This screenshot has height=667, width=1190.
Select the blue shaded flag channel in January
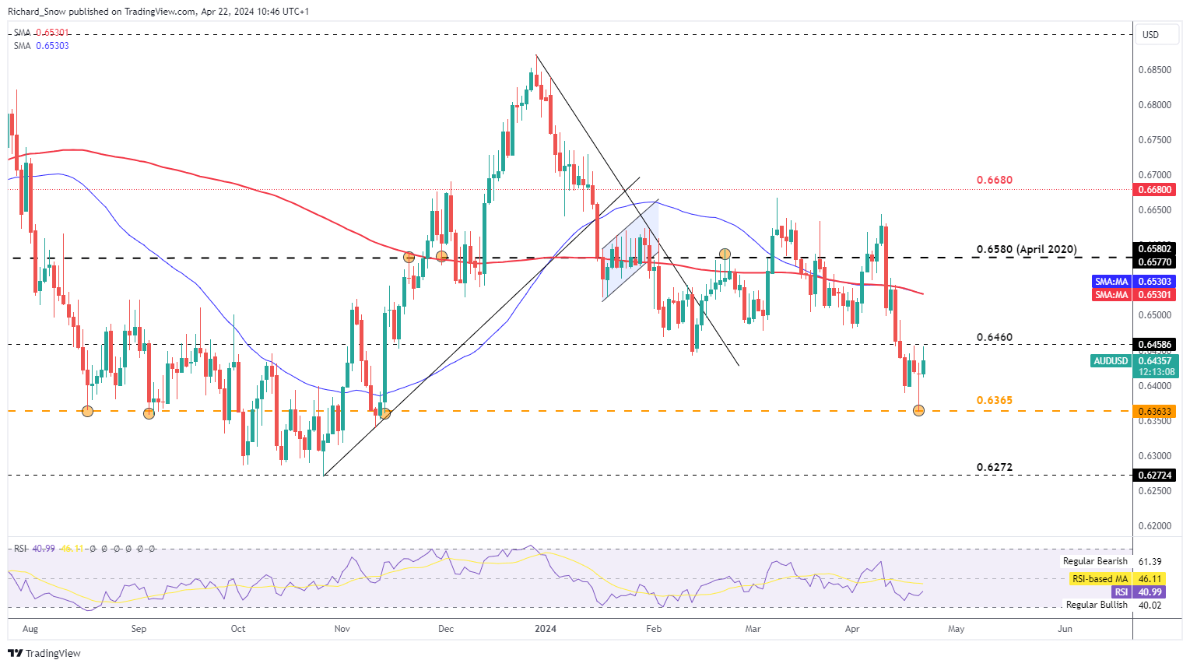pos(630,251)
